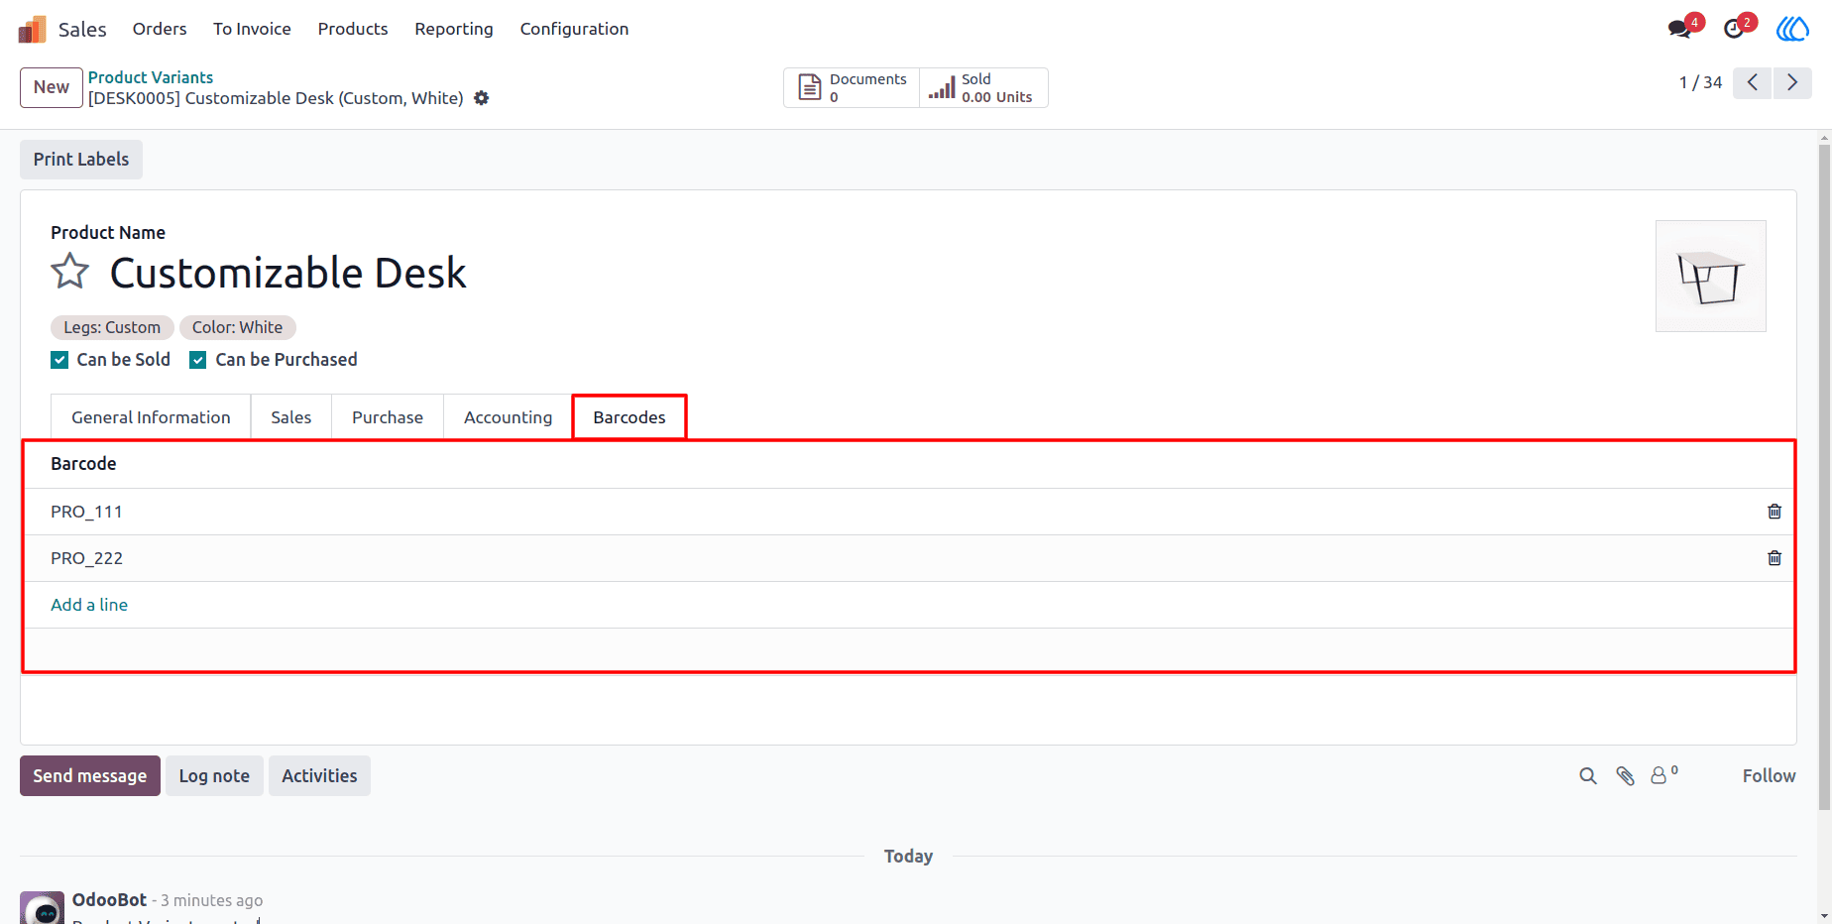The image size is (1832, 924).
Task: Click Add a line in Barcode list
Action: coord(89,605)
